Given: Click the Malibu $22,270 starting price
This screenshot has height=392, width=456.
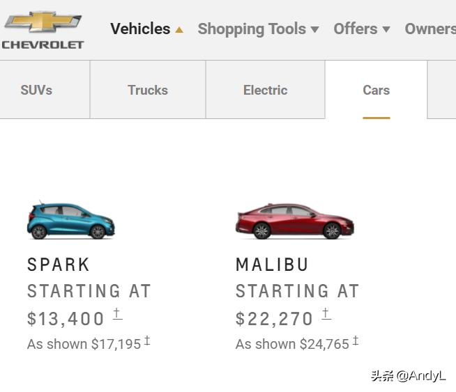Looking at the screenshot, I should pos(274,319).
